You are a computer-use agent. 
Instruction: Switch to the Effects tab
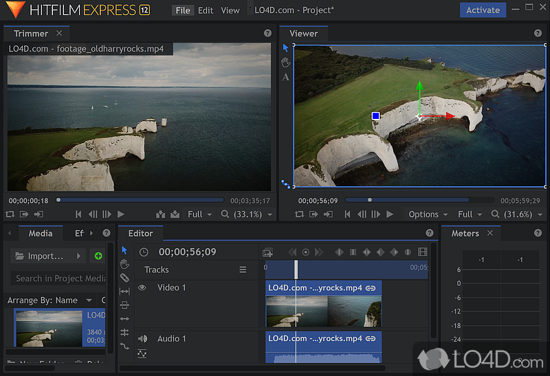pyautogui.click(x=79, y=233)
